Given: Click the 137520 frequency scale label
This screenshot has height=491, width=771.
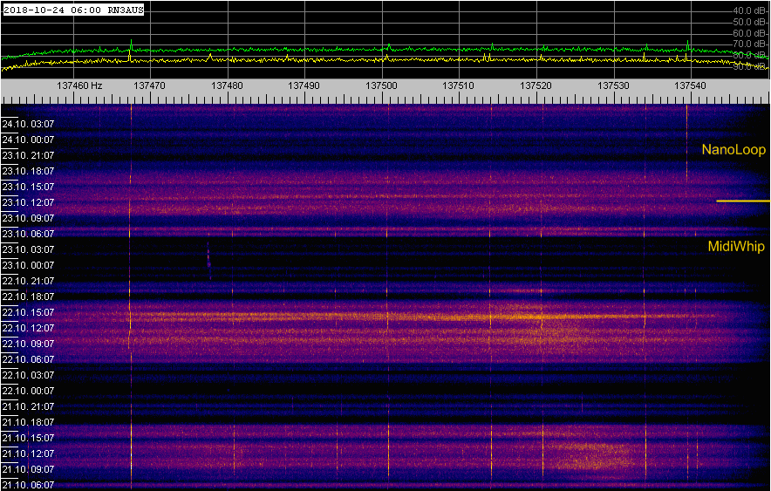Looking at the screenshot, I should click(x=536, y=86).
